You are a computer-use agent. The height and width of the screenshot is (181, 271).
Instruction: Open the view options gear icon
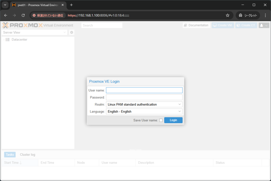71,32
